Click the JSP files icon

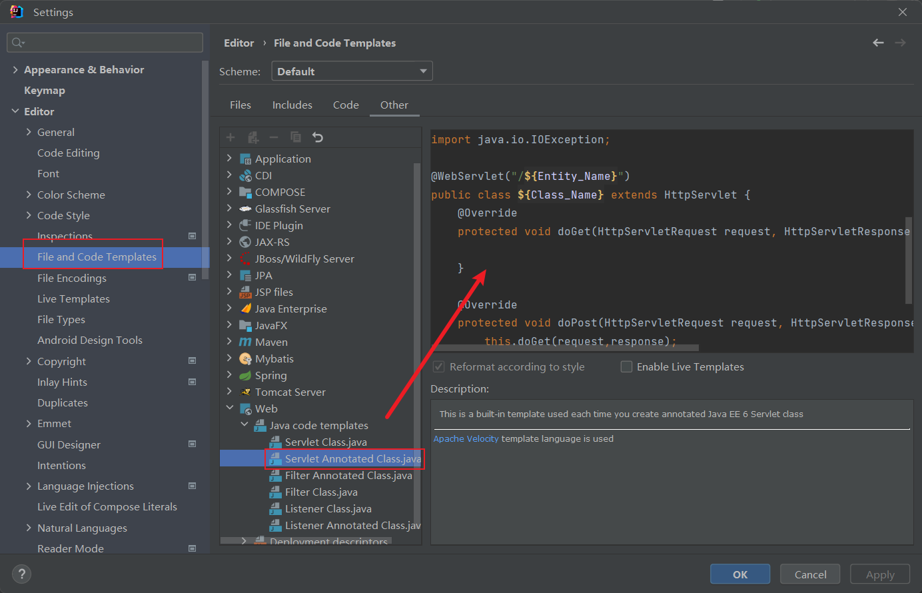point(245,293)
